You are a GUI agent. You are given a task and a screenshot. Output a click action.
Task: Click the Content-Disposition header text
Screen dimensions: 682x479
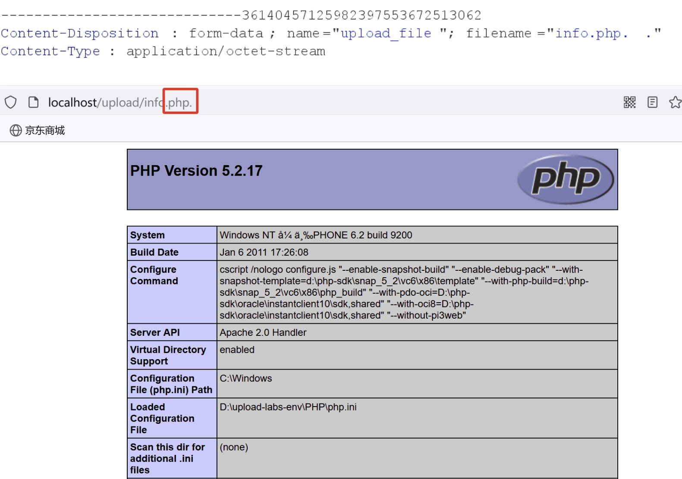80,33
